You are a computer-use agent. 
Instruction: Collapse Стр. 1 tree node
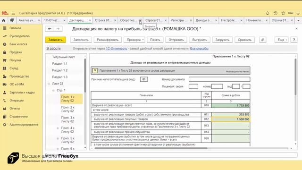[x=53, y=90]
